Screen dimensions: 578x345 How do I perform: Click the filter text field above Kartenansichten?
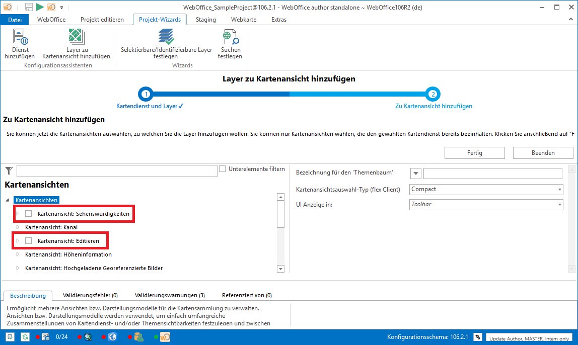pyautogui.click(x=117, y=171)
